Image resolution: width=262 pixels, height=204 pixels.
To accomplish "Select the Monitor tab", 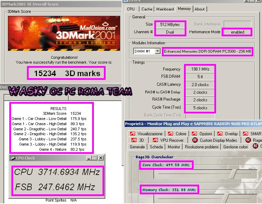I will [174, 147].
